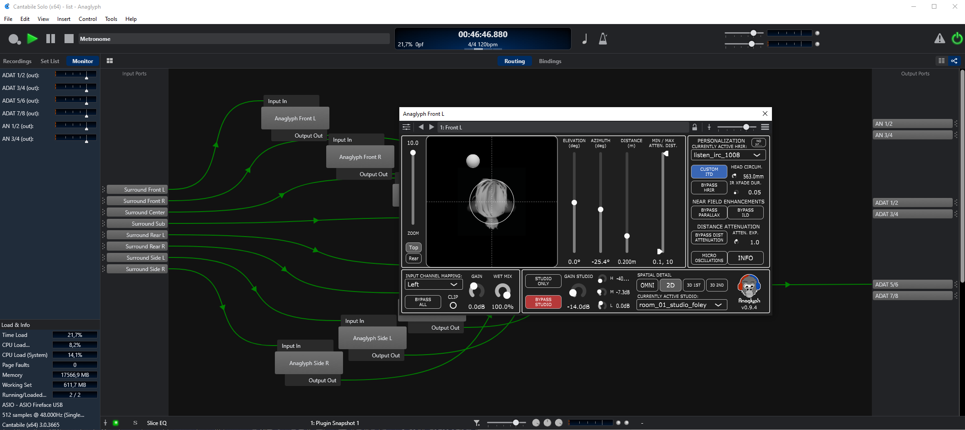The width and height of the screenshot is (965, 430).
Task: Pause the transport
Action: pos(50,39)
